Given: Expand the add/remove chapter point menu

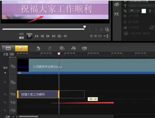Looking at the screenshot, I should 12,57.
